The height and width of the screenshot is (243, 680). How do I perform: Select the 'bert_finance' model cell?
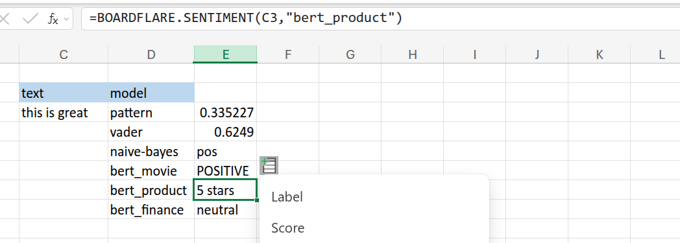151,210
